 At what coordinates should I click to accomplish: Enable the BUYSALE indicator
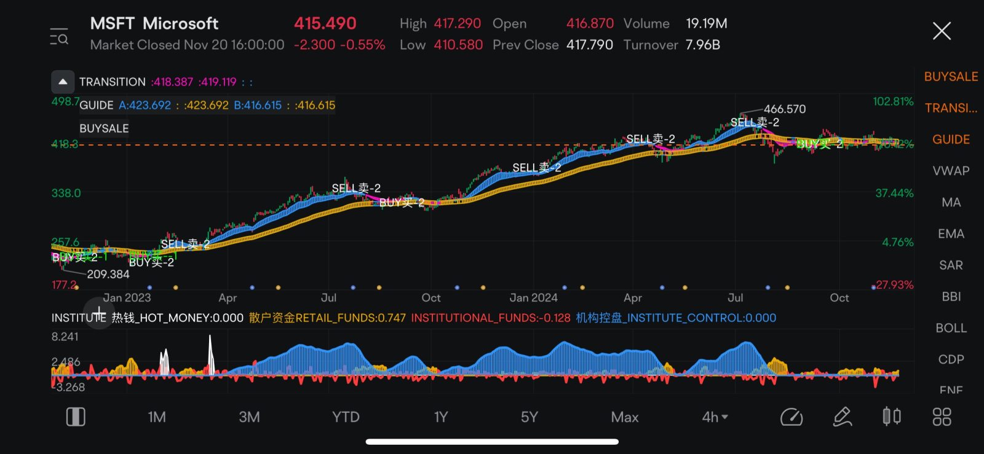951,77
